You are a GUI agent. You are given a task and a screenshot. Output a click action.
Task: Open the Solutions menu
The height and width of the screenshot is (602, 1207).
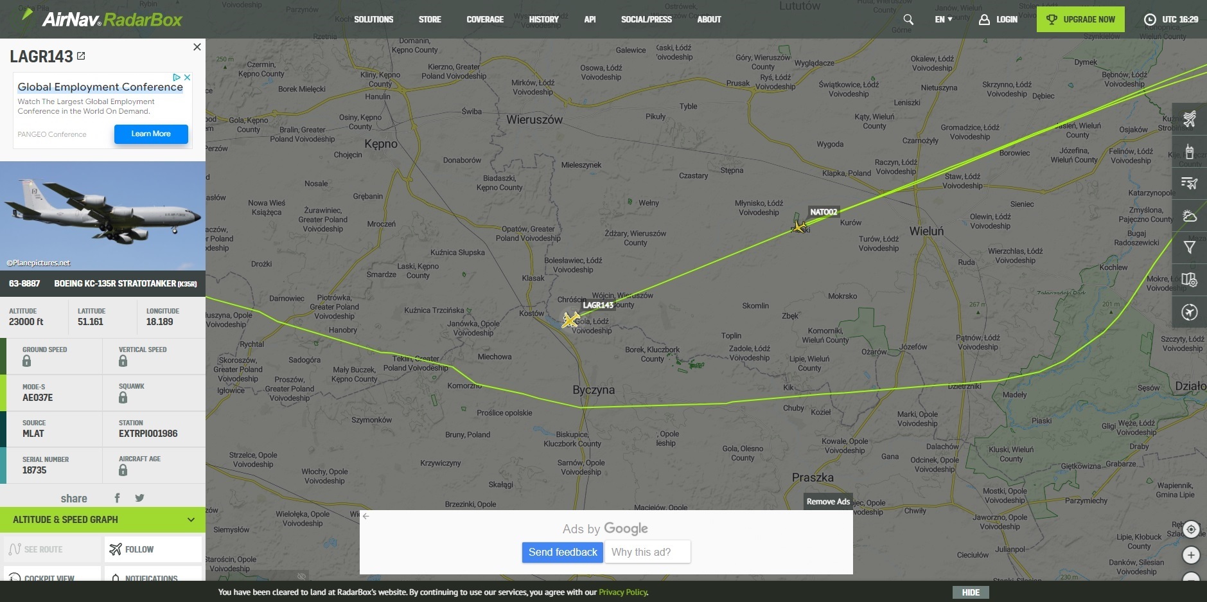tap(374, 19)
